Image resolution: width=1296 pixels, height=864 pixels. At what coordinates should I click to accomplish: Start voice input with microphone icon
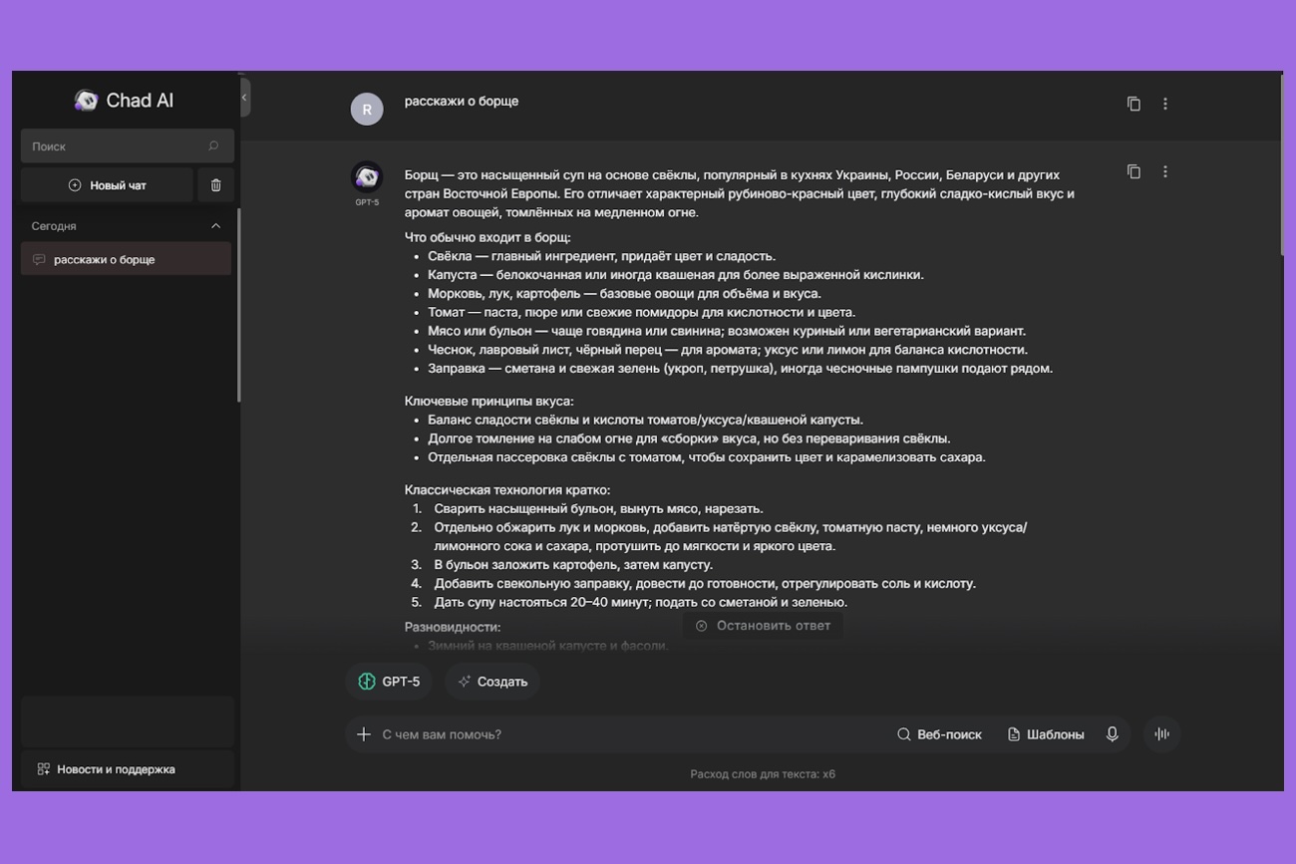coord(1113,734)
